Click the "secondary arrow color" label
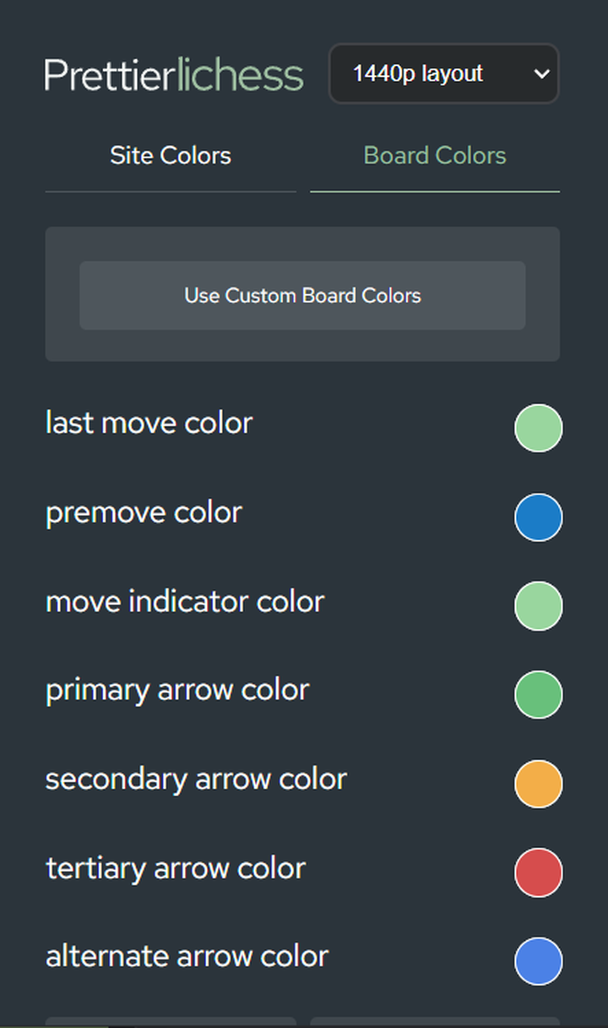608x1028 pixels. 196,779
